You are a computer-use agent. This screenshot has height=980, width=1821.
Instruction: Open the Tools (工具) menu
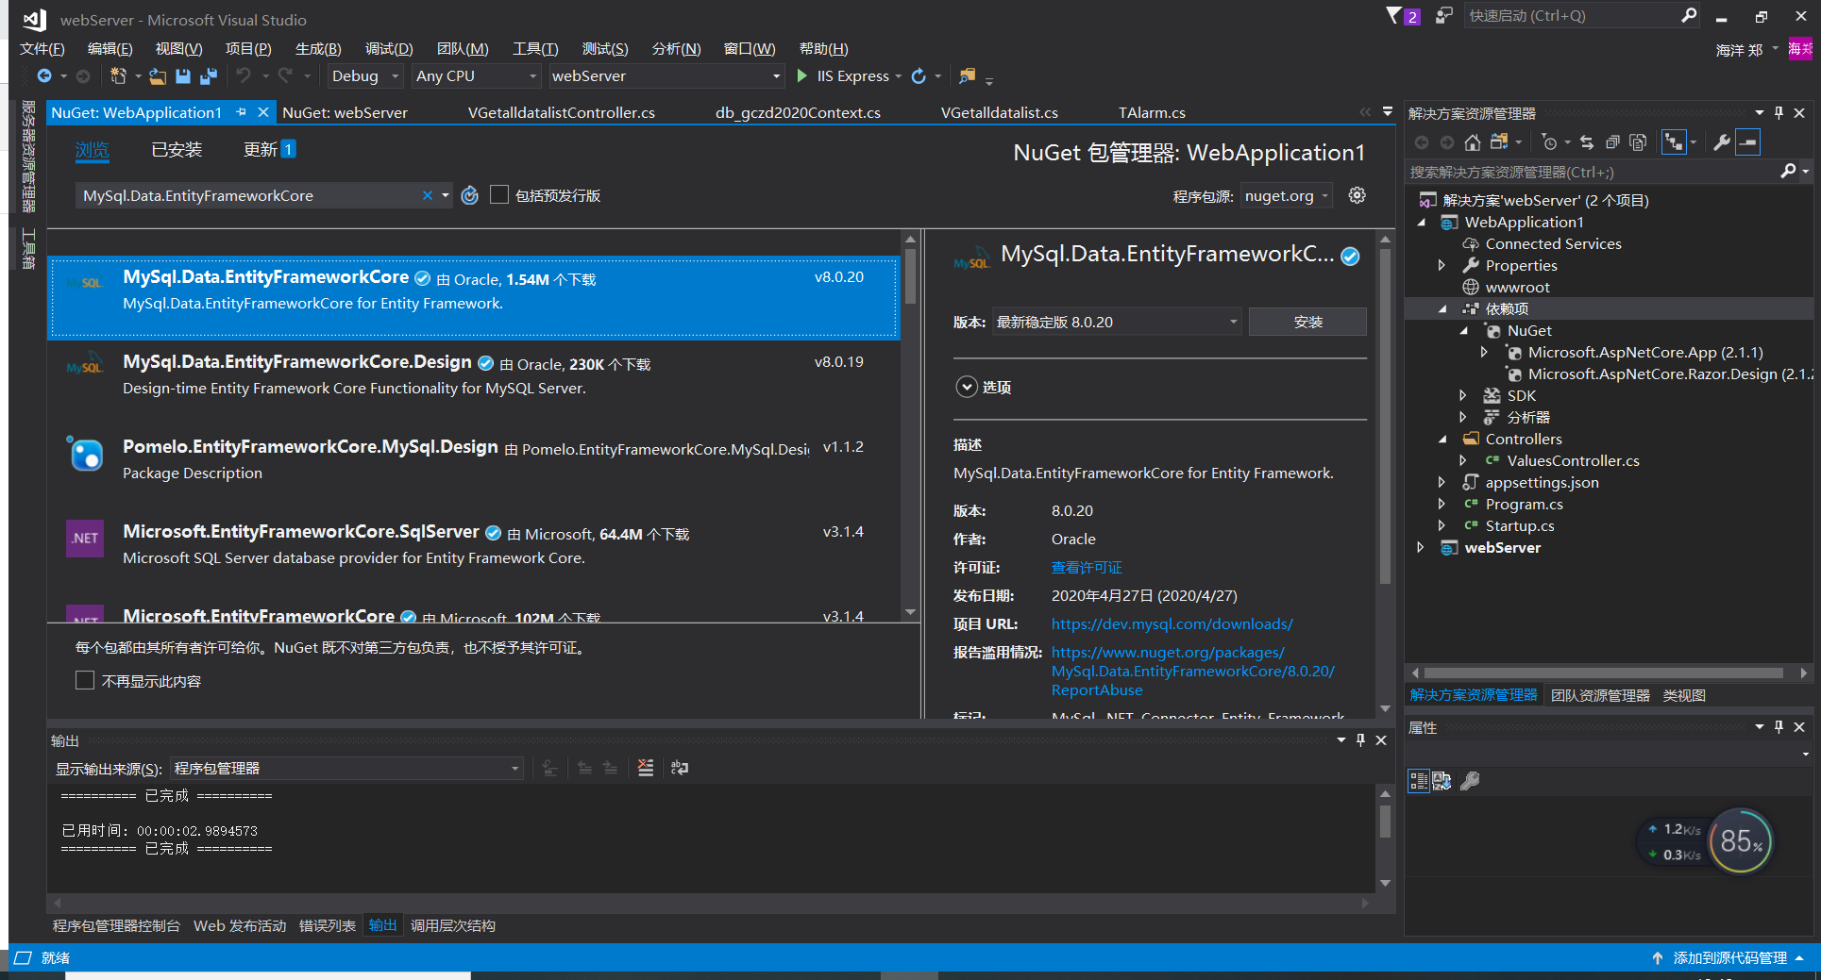tap(535, 49)
